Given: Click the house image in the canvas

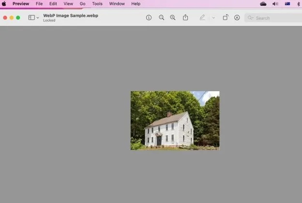Looking at the screenshot, I should tap(175, 121).
